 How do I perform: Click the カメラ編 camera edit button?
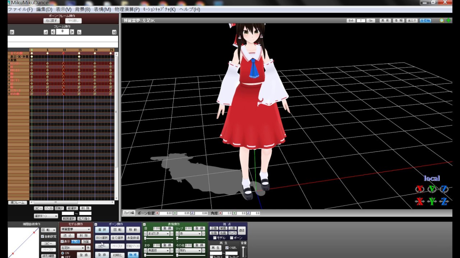(129, 213)
